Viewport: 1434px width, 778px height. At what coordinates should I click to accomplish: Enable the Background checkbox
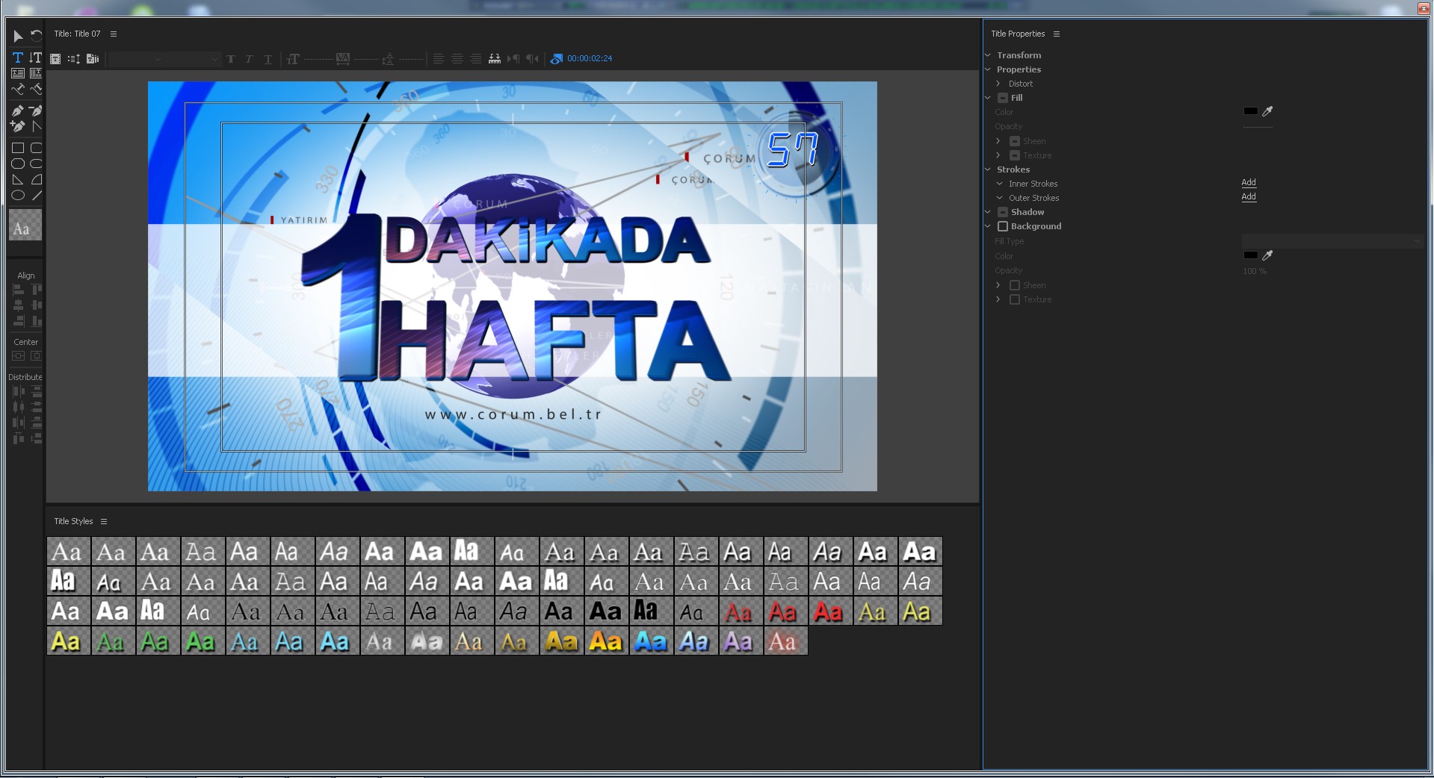tap(1003, 226)
